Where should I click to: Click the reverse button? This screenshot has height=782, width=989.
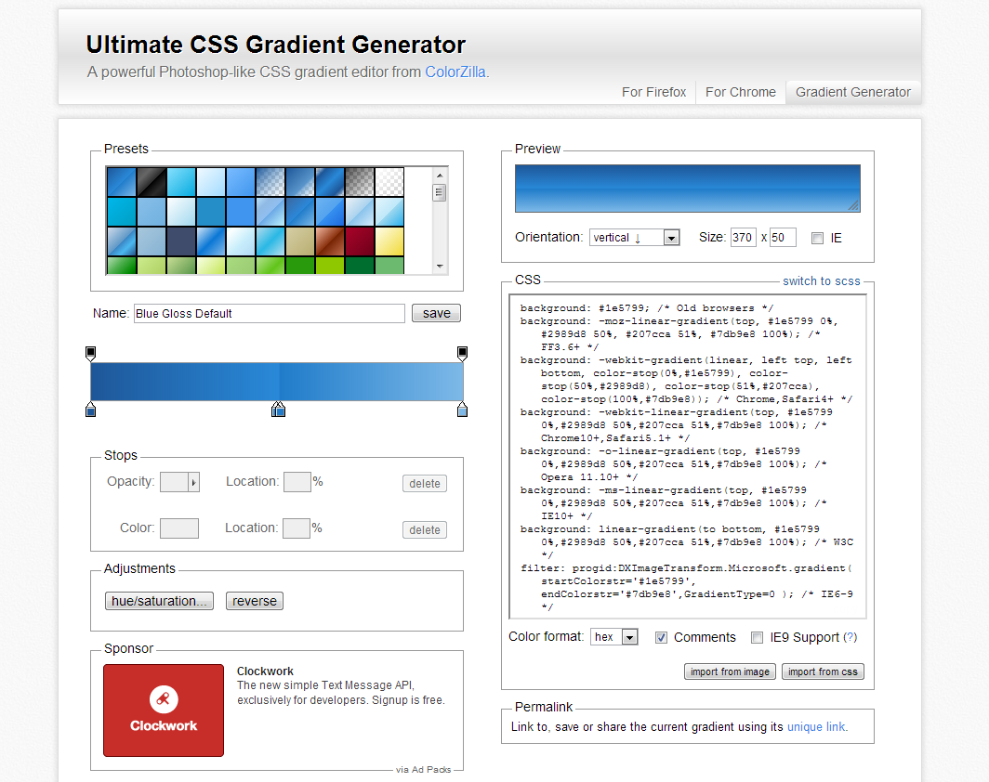click(254, 601)
